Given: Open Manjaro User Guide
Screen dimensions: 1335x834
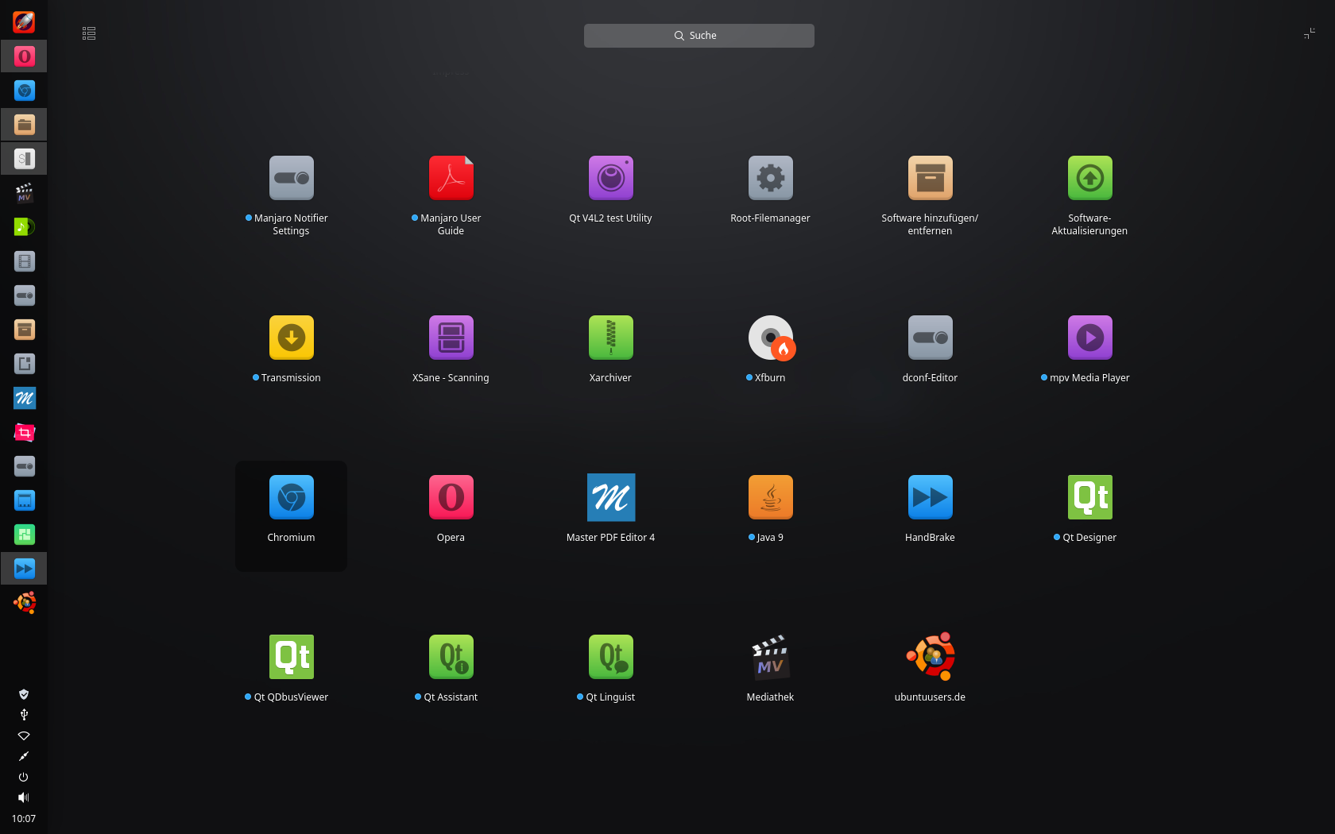Looking at the screenshot, I should click(451, 179).
